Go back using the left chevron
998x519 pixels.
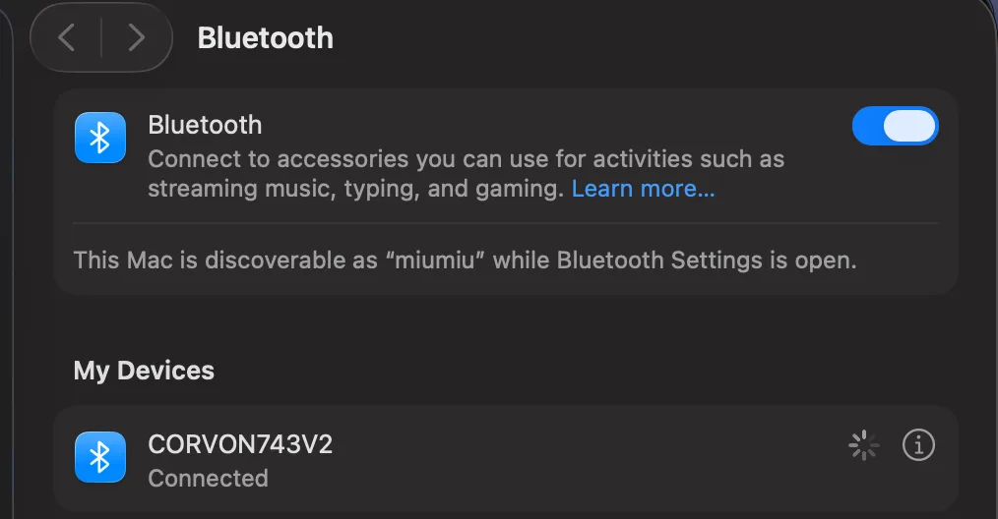click(67, 37)
